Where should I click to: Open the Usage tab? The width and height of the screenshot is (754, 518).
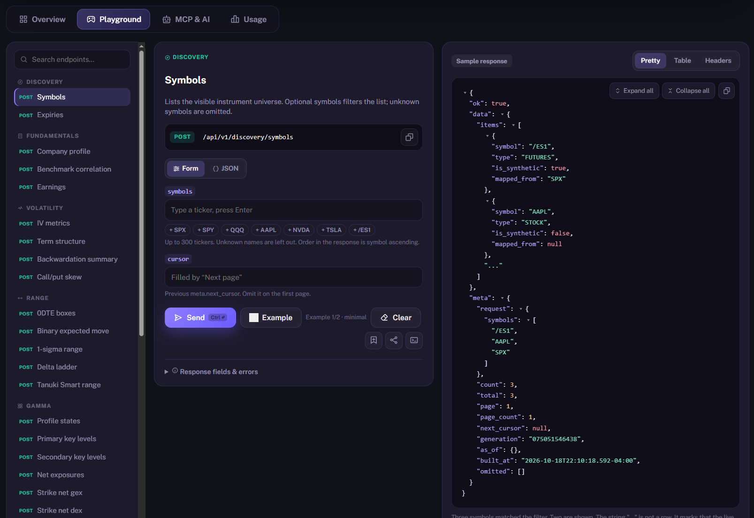(249, 19)
